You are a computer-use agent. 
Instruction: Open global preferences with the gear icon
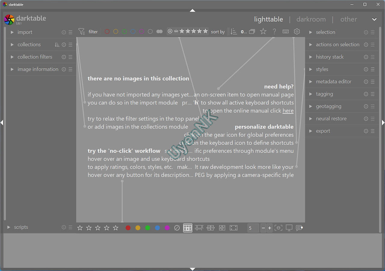[297, 32]
